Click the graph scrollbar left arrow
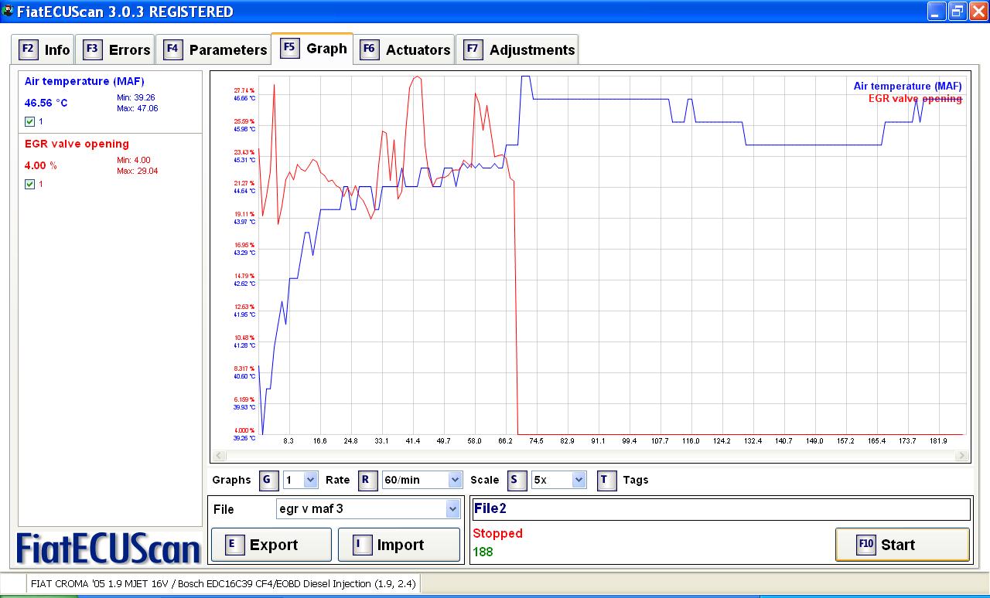Image resolution: width=990 pixels, height=598 pixels. click(220, 456)
